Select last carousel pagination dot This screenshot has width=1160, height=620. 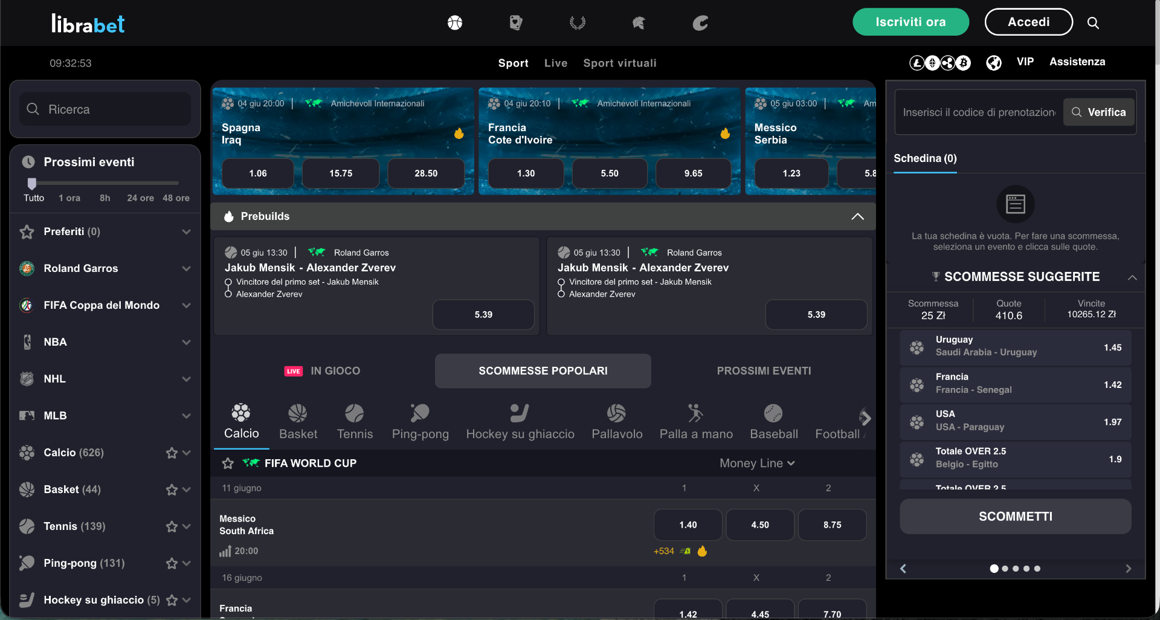(x=1037, y=569)
